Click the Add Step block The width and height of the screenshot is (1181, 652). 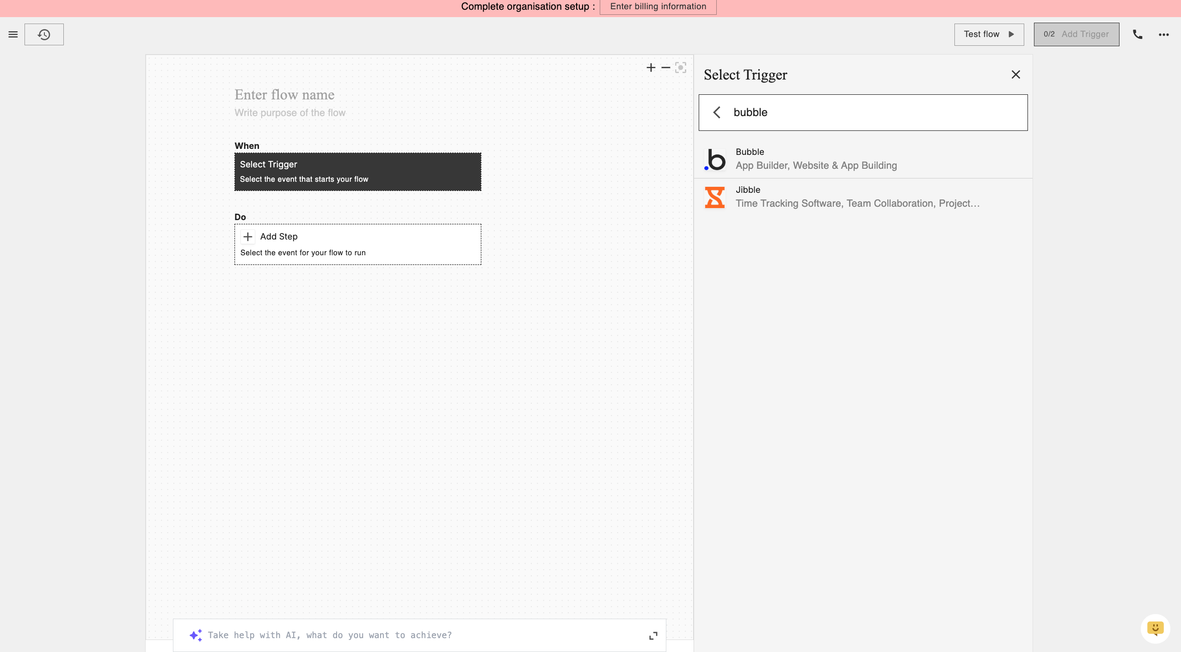coord(357,244)
